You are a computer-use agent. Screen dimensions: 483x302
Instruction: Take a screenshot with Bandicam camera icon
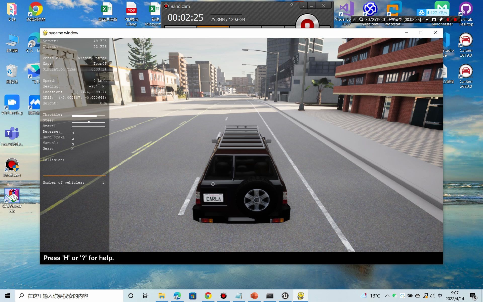pyautogui.click(x=434, y=19)
